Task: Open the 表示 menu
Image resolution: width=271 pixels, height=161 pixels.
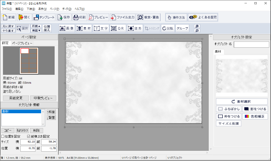Action: point(42,9)
